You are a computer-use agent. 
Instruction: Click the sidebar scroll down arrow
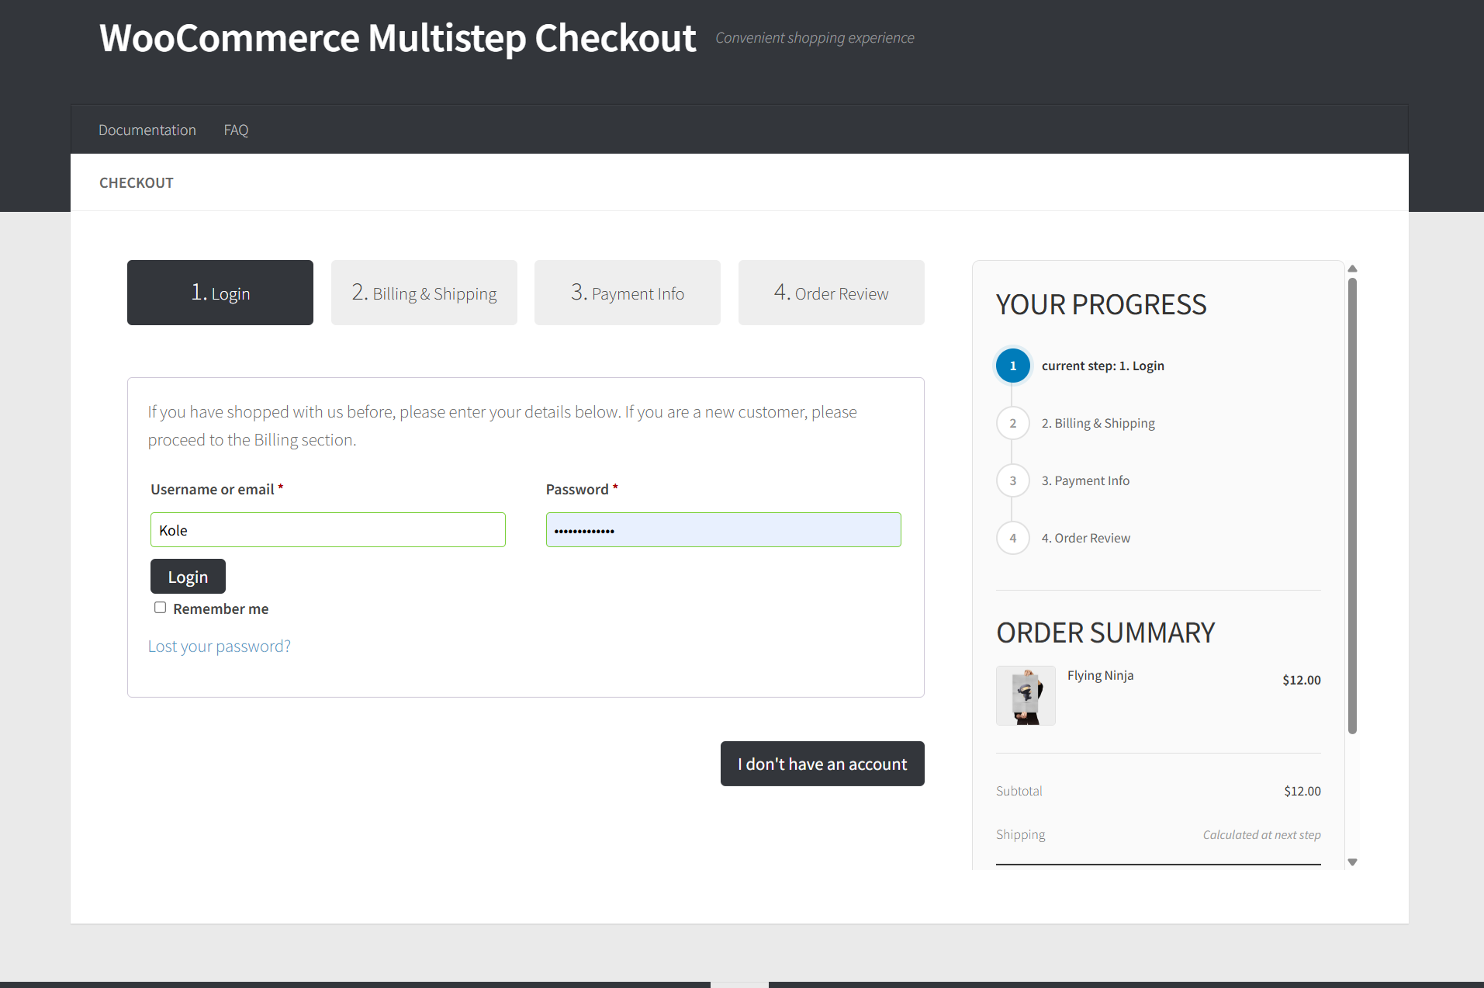1352,862
